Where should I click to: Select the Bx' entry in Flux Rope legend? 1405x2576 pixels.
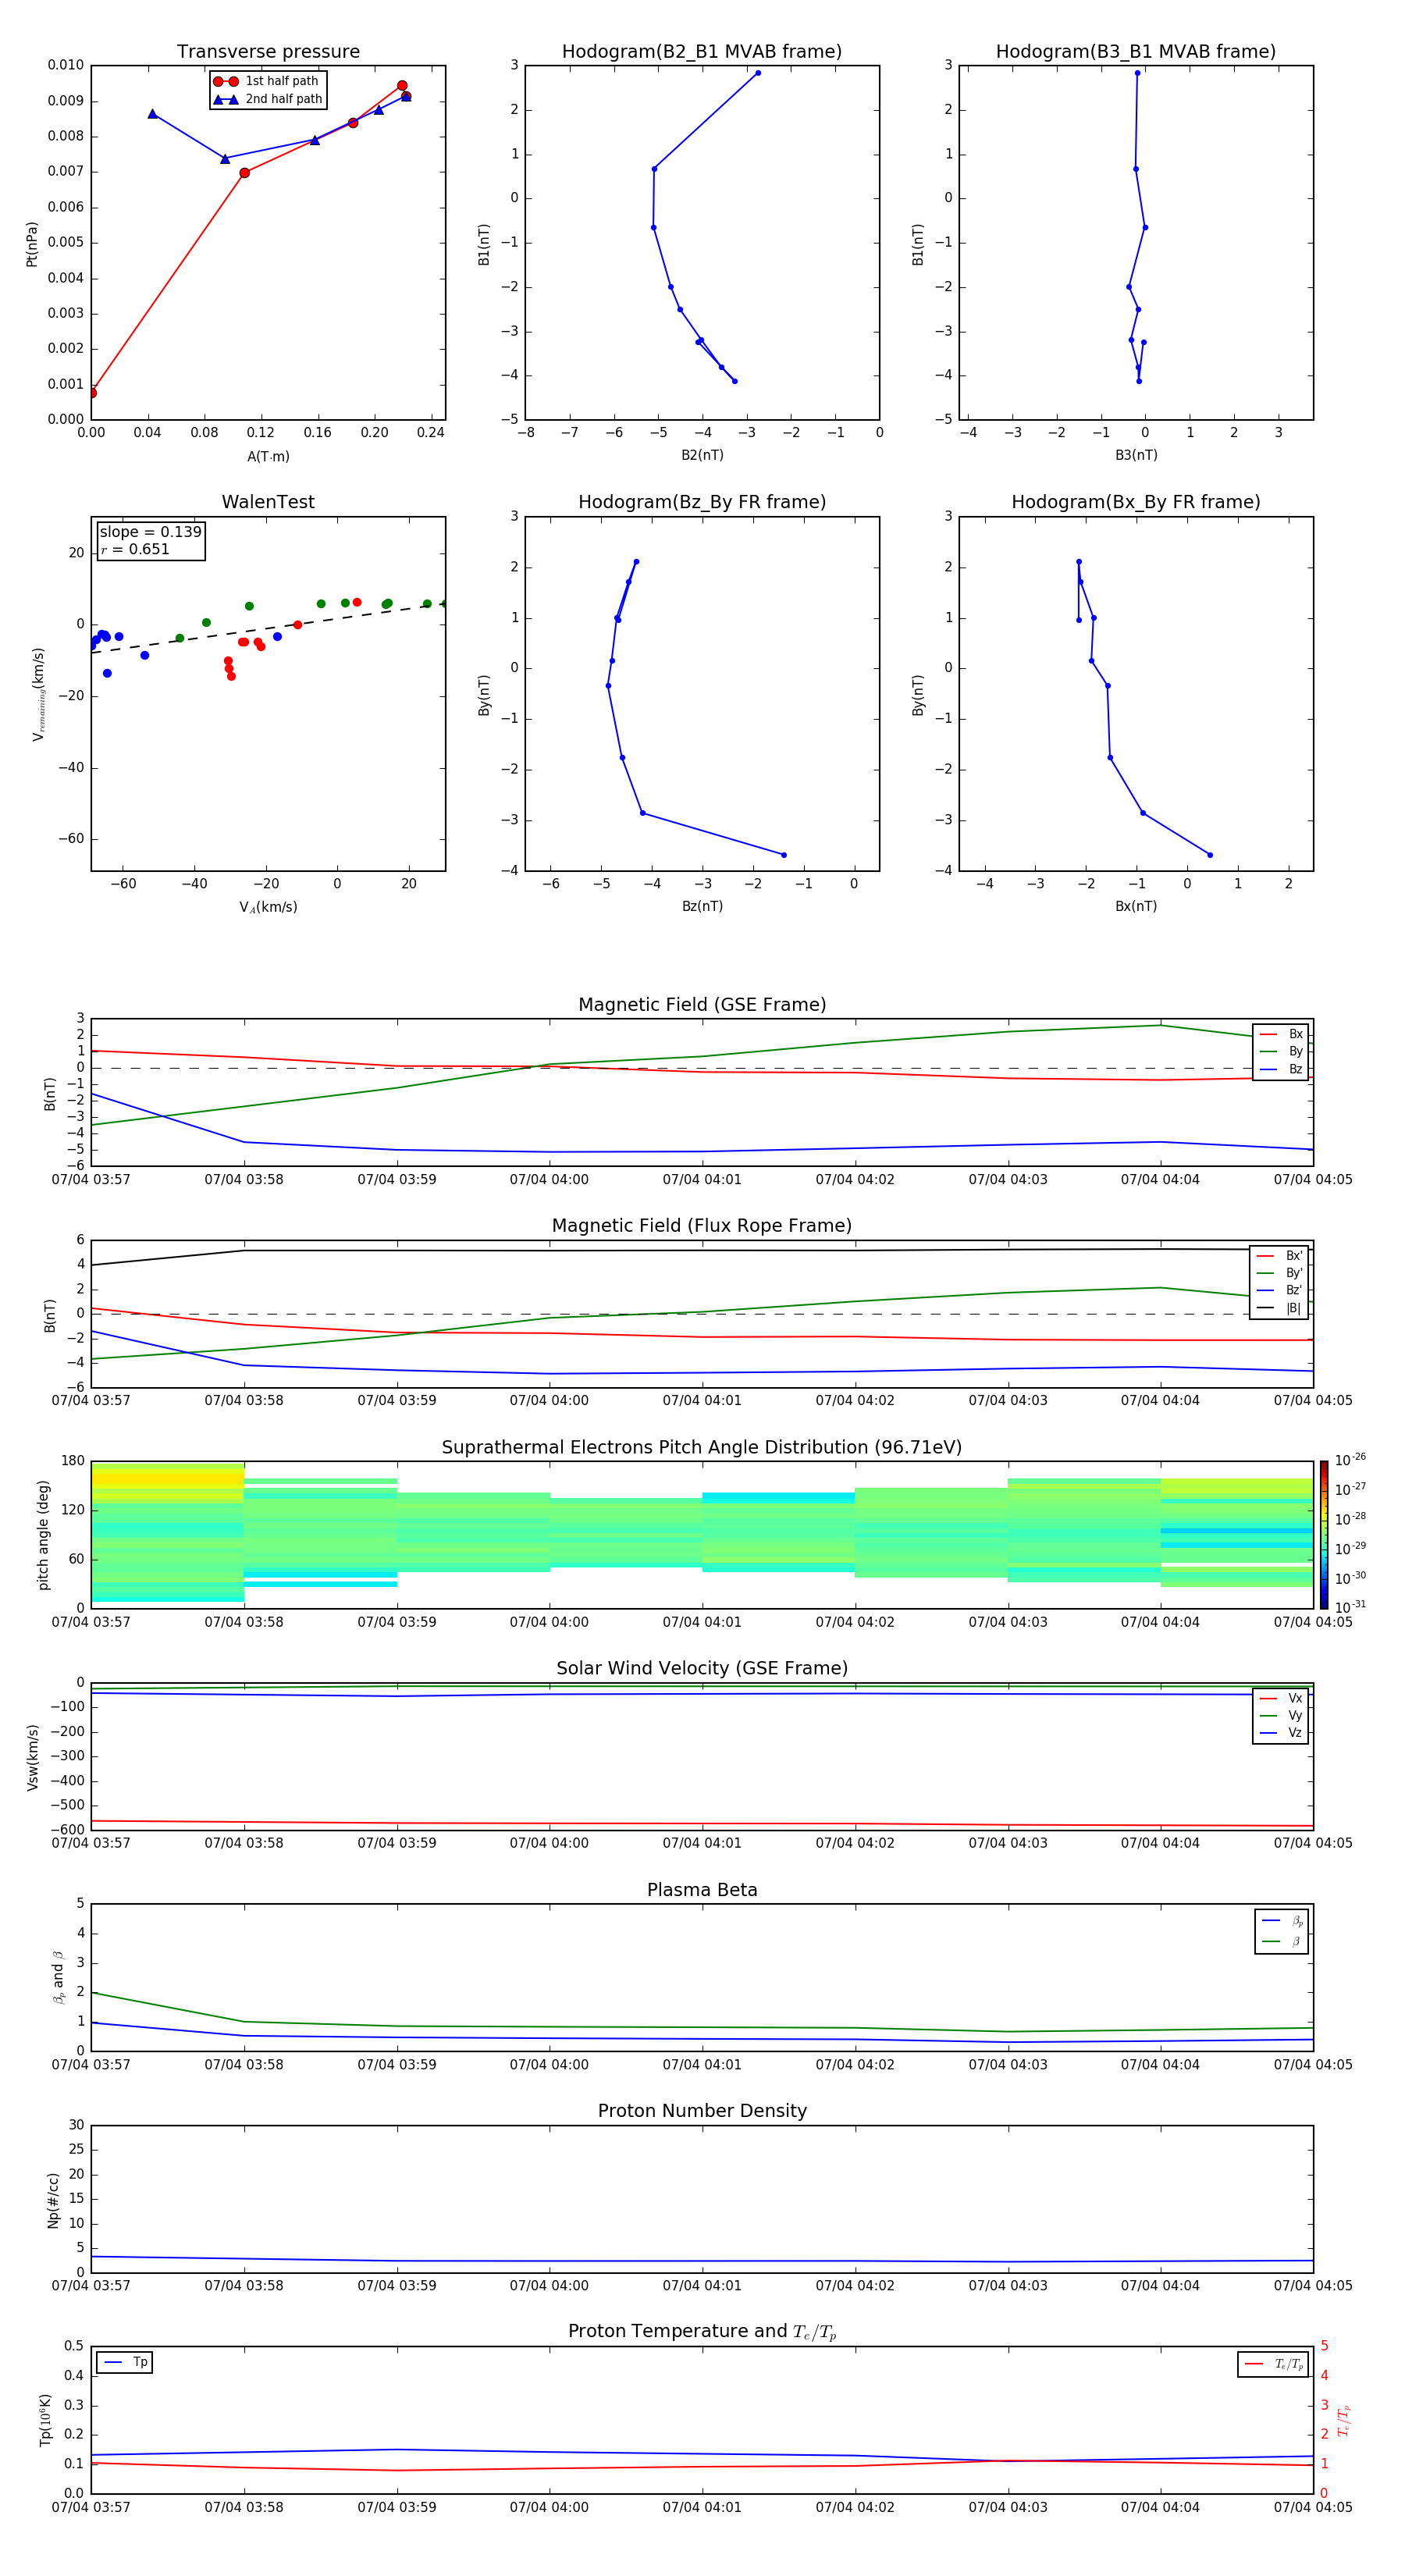[x=1280, y=1256]
